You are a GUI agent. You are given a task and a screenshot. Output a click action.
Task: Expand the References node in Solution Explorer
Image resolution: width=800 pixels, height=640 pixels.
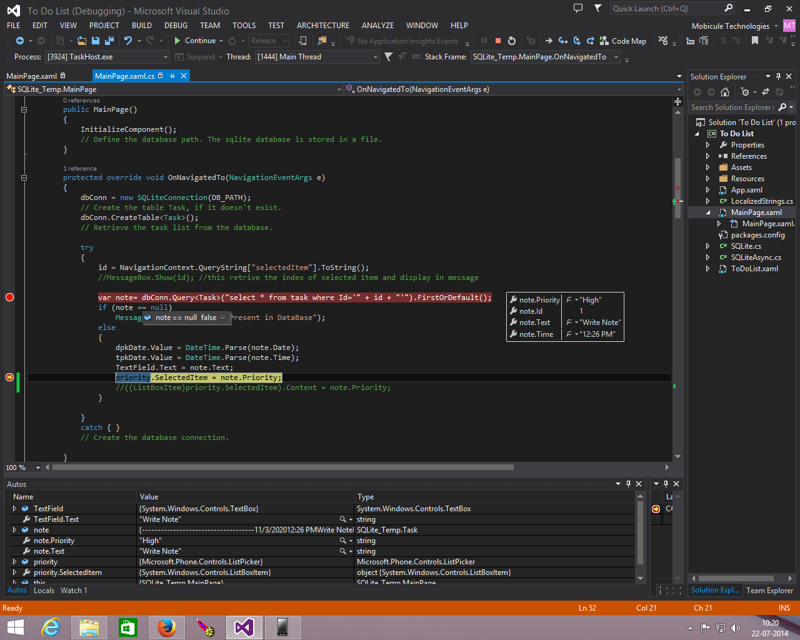pos(707,156)
